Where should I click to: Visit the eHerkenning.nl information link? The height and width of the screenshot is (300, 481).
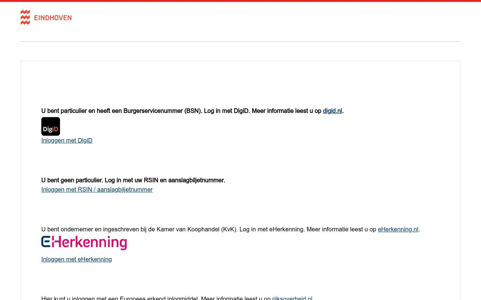click(398, 229)
